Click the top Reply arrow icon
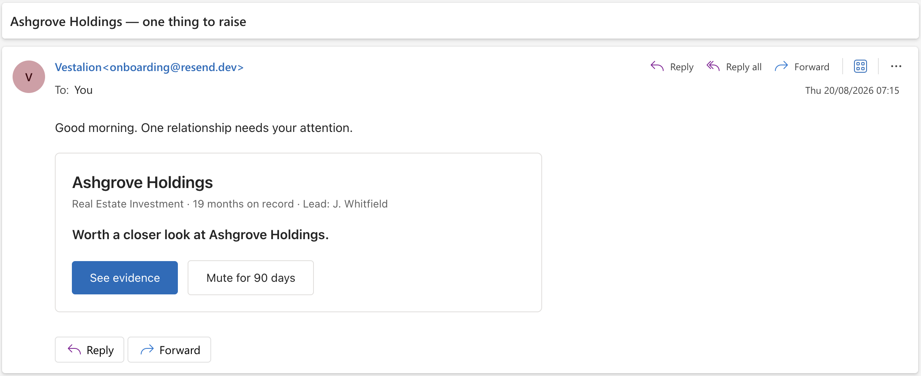The width and height of the screenshot is (921, 376). point(657,66)
